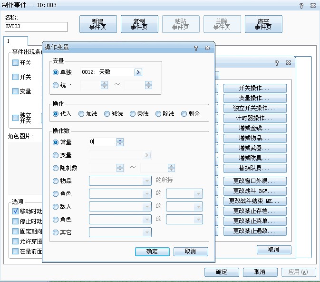Click 复制事件页 copy event page button

139,24
